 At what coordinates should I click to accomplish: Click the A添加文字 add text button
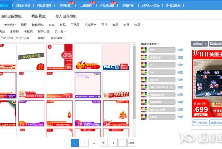199,44
